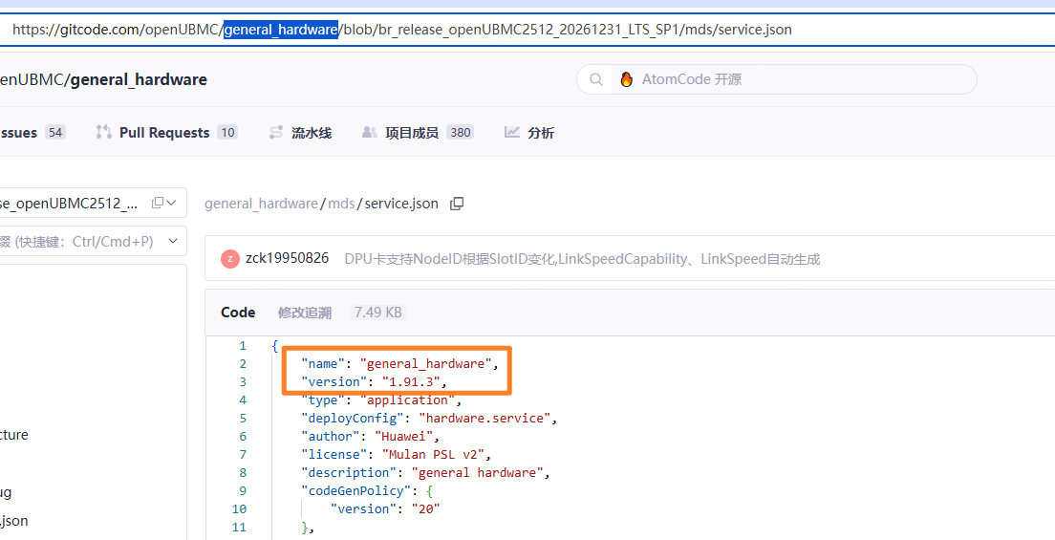This screenshot has height=540, width=1055.
Task: Expand the file search dropdown
Action: pyautogui.click(x=173, y=241)
